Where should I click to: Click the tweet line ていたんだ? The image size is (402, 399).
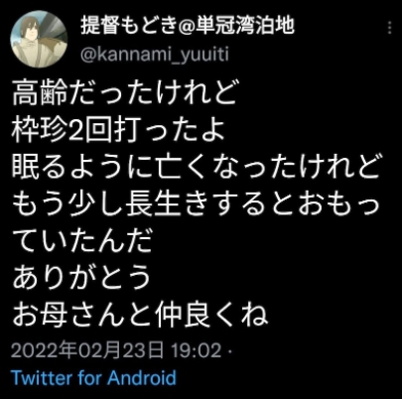82,239
